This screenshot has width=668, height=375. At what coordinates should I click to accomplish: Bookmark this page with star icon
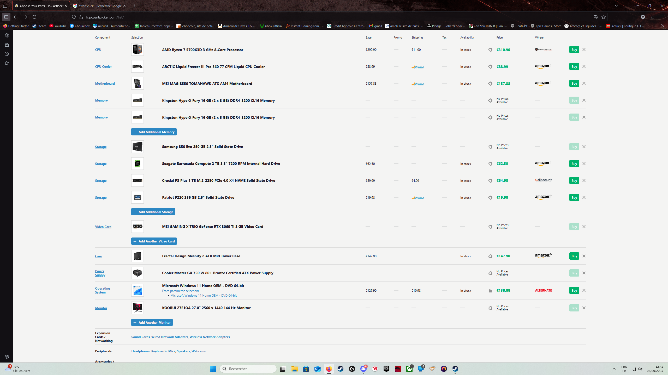pyautogui.click(x=604, y=17)
